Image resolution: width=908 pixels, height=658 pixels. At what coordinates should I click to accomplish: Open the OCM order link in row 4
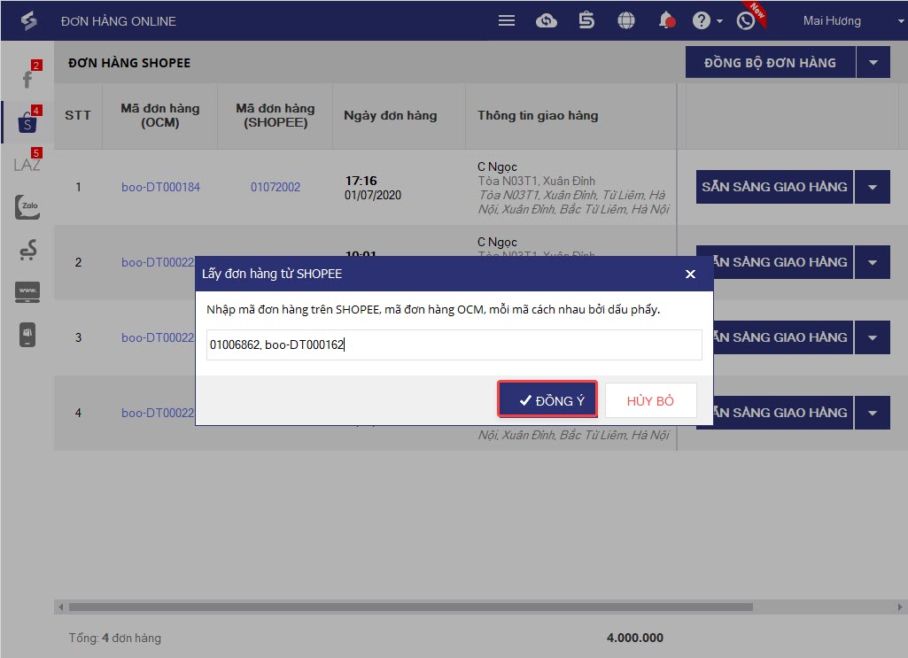[158, 413]
